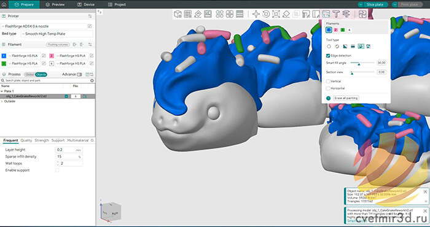Open filament 1 Flashforge HS PLA dropdown
Image resolution: width=430 pixels, height=227 pixels.
click(24, 56)
